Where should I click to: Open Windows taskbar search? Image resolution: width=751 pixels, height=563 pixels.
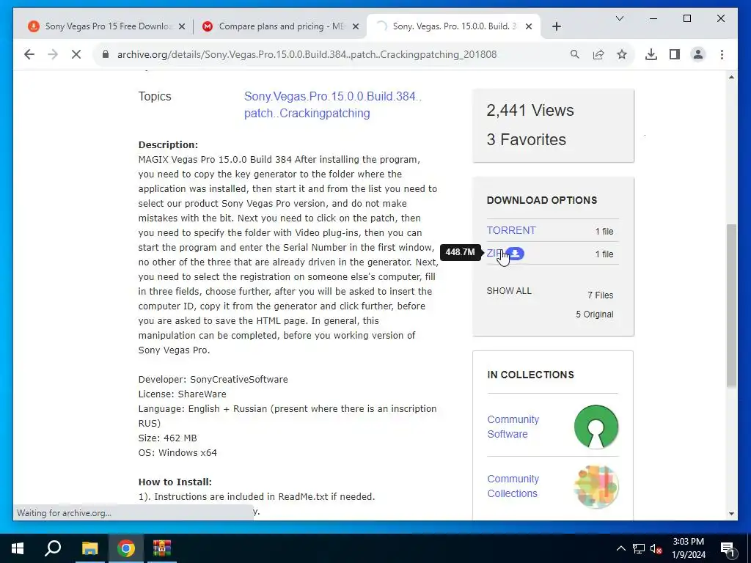pos(53,548)
